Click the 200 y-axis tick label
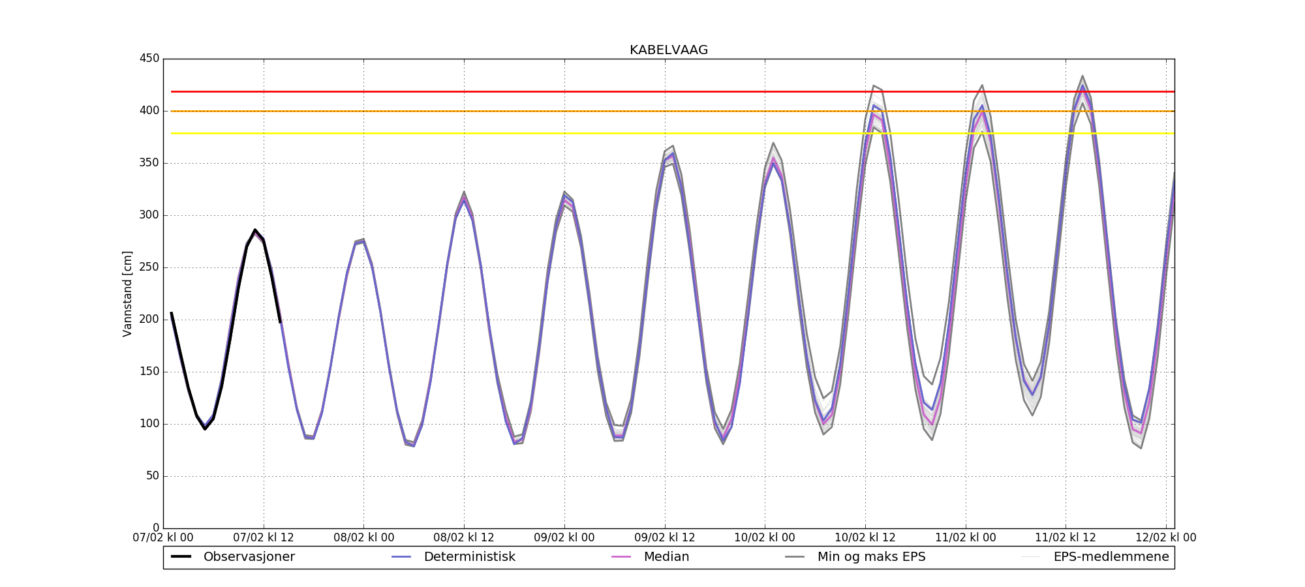The image size is (1305, 587). (149, 320)
